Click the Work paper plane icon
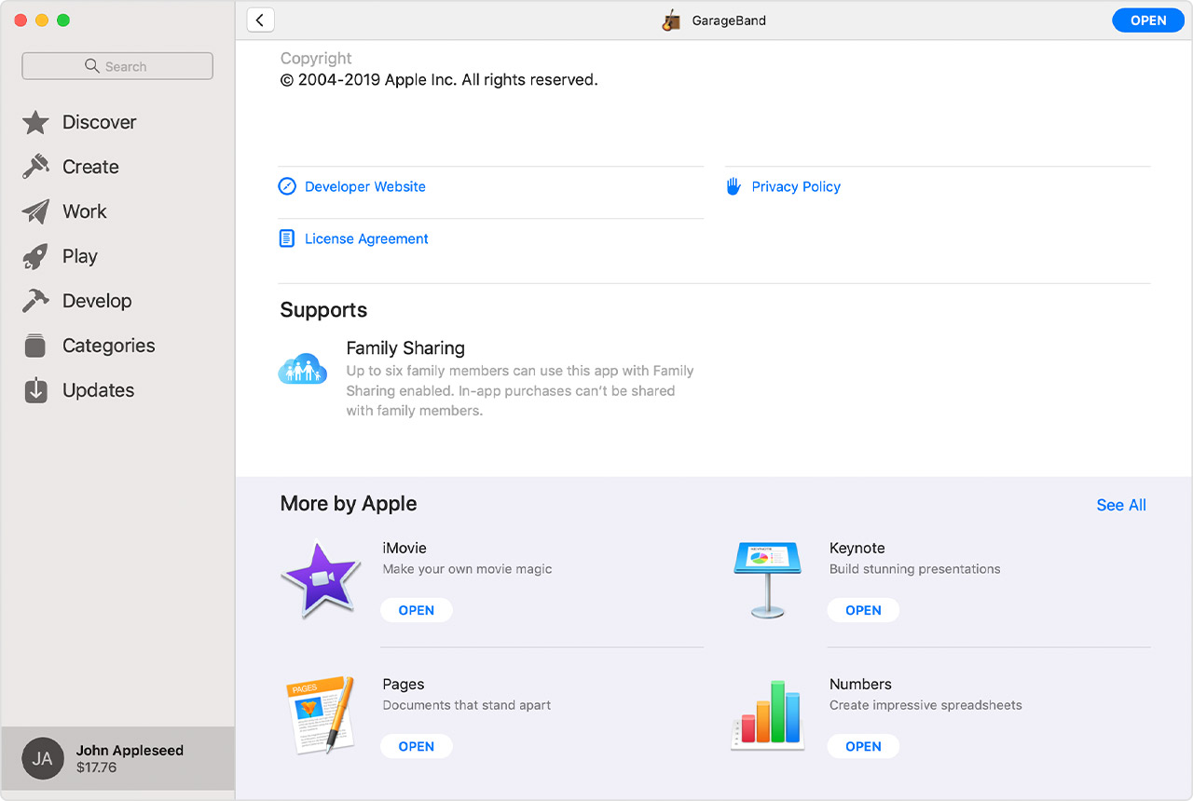Image resolution: width=1193 pixels, height=801 pixels. pos(35,211)
